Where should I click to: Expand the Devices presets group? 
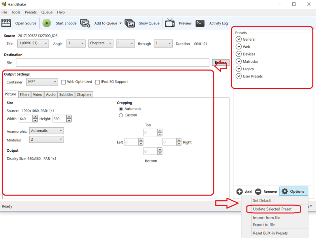point(239,54)
